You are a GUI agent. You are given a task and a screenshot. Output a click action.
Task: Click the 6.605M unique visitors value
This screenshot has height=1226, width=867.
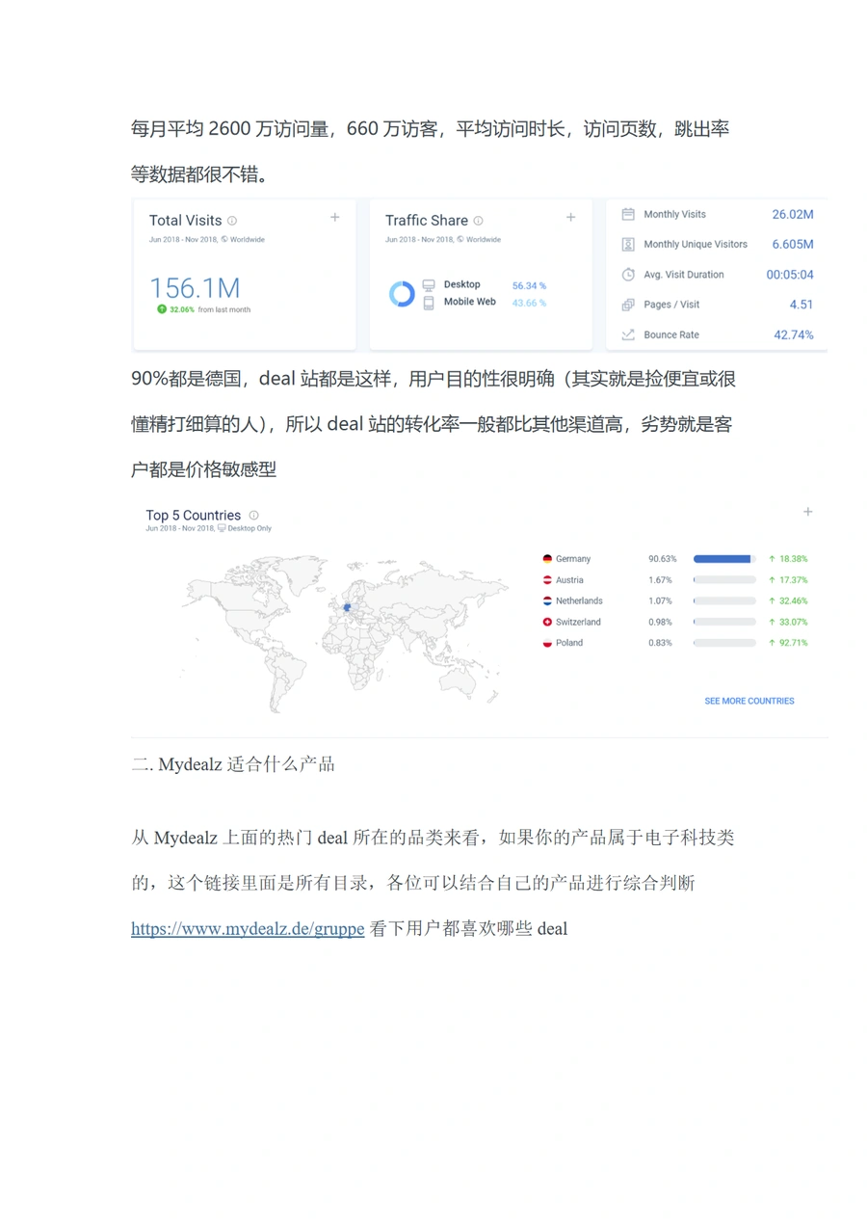coord(793,244)
